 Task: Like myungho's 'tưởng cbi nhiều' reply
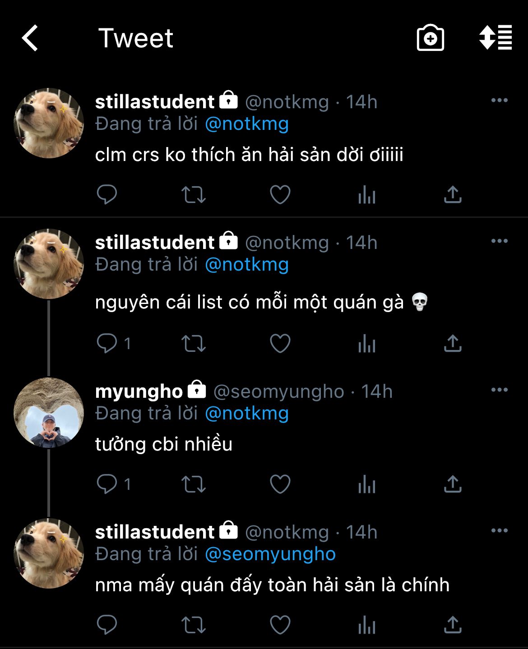(280, 484)
